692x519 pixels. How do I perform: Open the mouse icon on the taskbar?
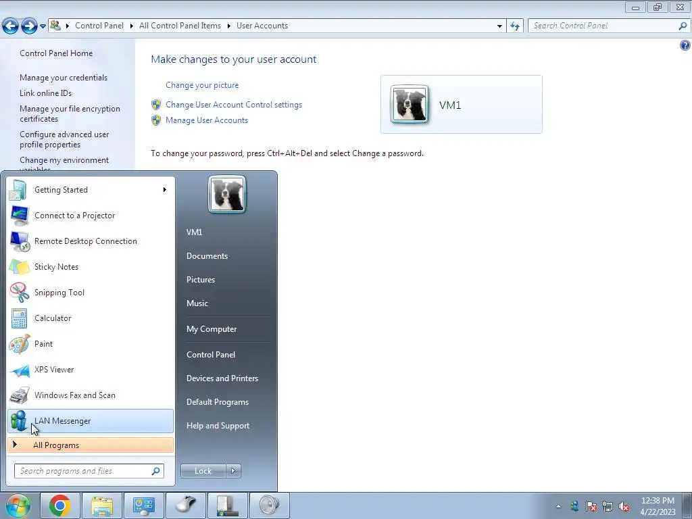pyautogui.click(x=186, y=505)
